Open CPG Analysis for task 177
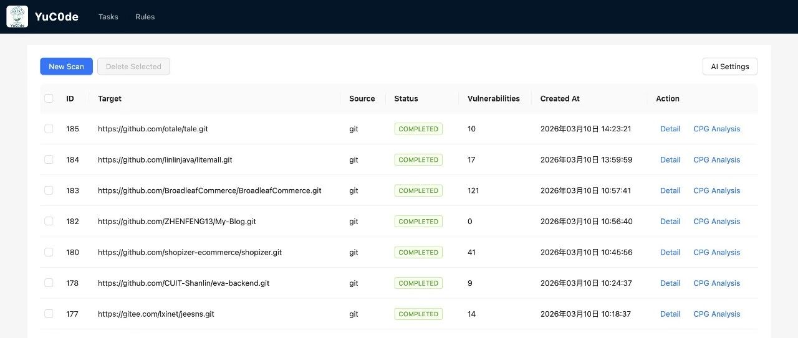 pos(717,314)
